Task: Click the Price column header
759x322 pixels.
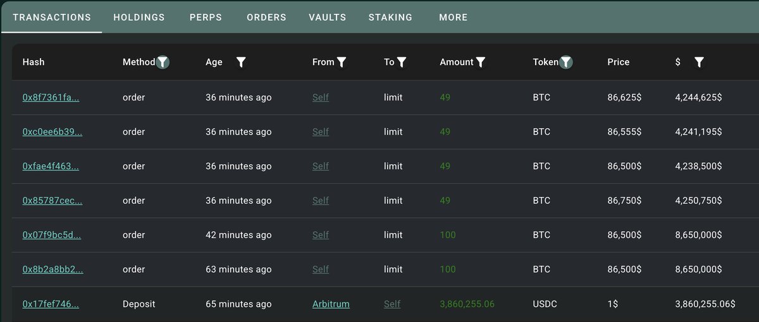Action: tap(618, 62)
